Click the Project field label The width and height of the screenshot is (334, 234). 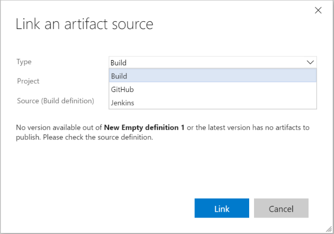(28, 81)
